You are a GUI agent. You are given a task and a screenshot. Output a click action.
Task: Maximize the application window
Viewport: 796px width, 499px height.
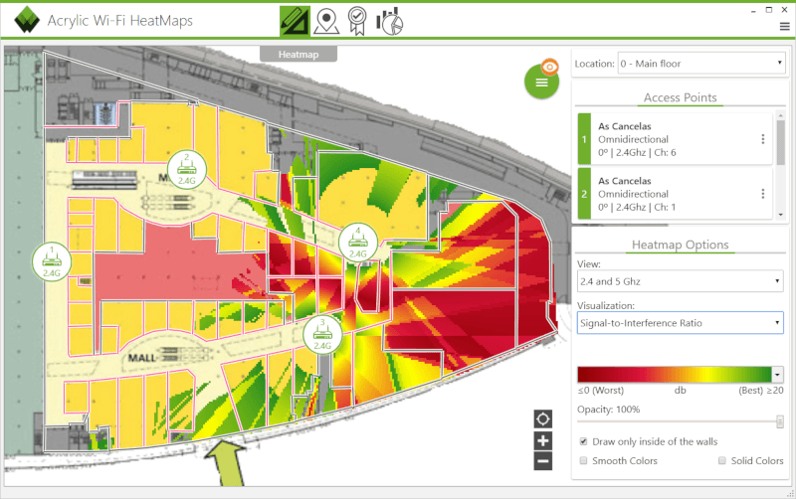[769, 10]
